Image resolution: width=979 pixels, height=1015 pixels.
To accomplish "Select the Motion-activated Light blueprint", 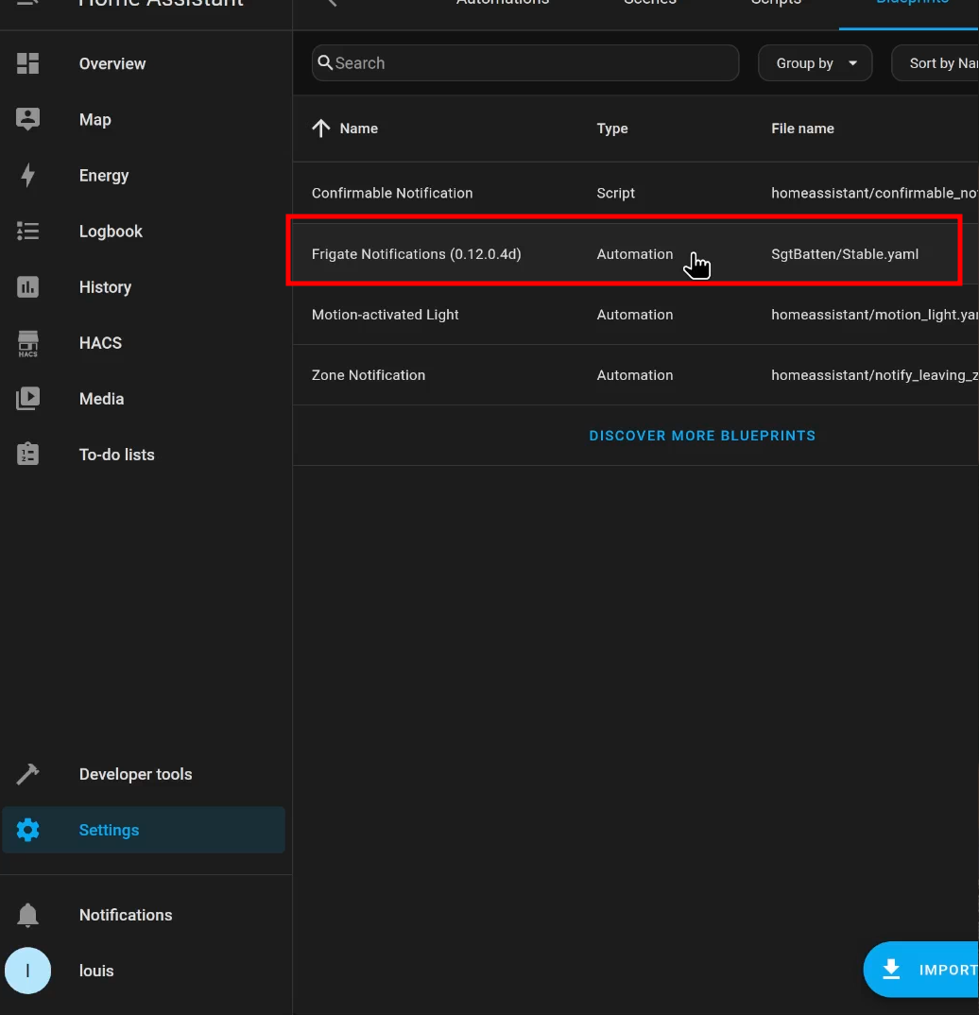I will pos(635,315).
